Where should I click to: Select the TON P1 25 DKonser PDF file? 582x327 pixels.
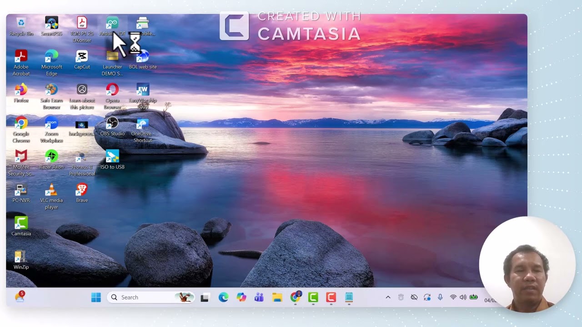[82, 30]
